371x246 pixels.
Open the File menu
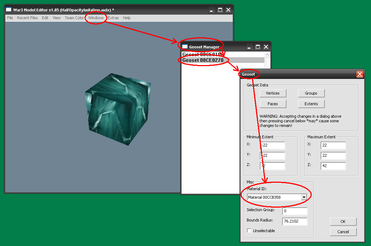[10, 18]
